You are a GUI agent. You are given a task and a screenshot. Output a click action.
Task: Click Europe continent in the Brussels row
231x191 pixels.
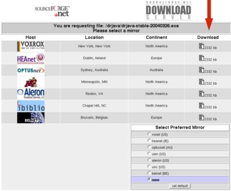coord(157,118)
